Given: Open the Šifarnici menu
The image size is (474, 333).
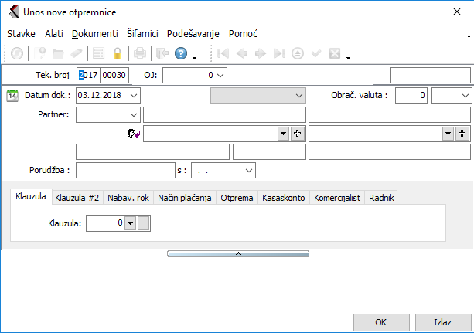Looking at the screenshot, I should [142, 34].
